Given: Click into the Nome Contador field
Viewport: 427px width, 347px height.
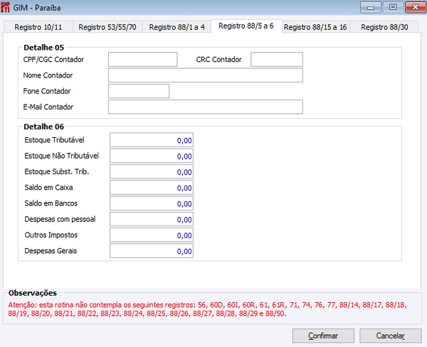Looking at the screenshot, I should (x=206, y=75).
